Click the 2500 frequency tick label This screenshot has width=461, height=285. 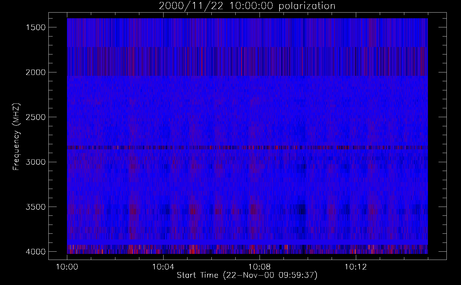coord(36,117)
